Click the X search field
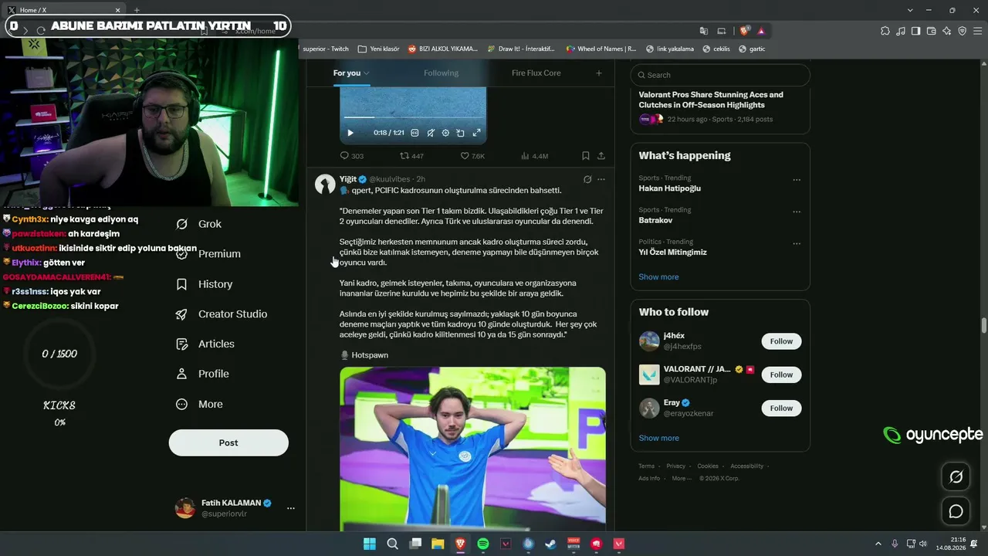 click(720, 75)
